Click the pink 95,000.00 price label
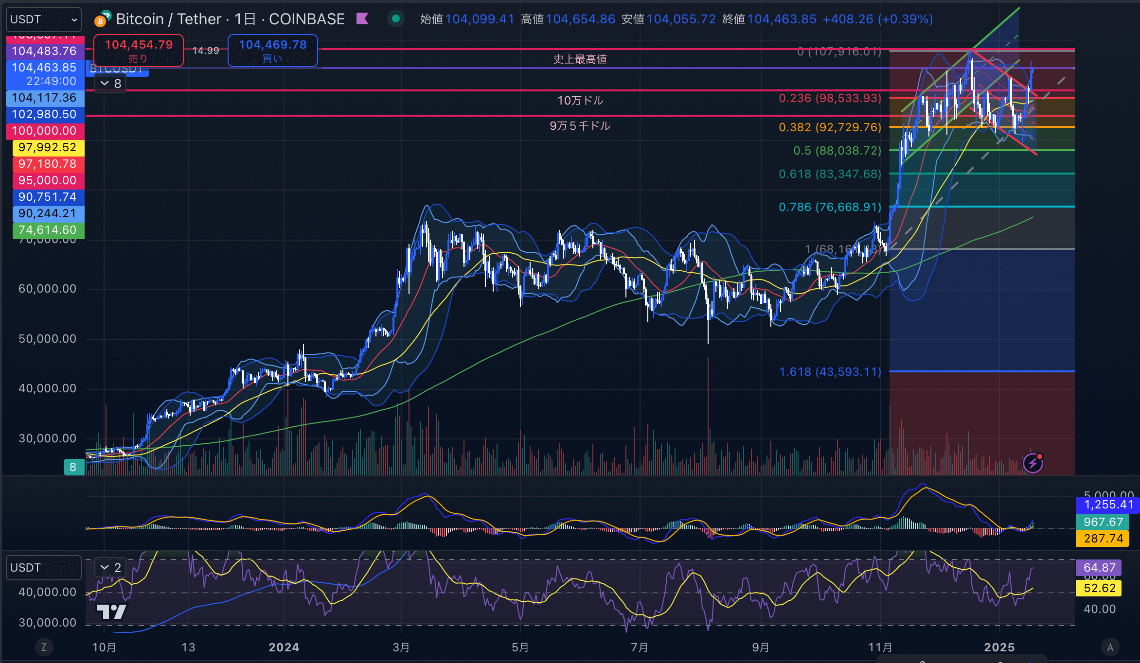The width and height of the screenshot is (1140, 663). coord(48,180)
